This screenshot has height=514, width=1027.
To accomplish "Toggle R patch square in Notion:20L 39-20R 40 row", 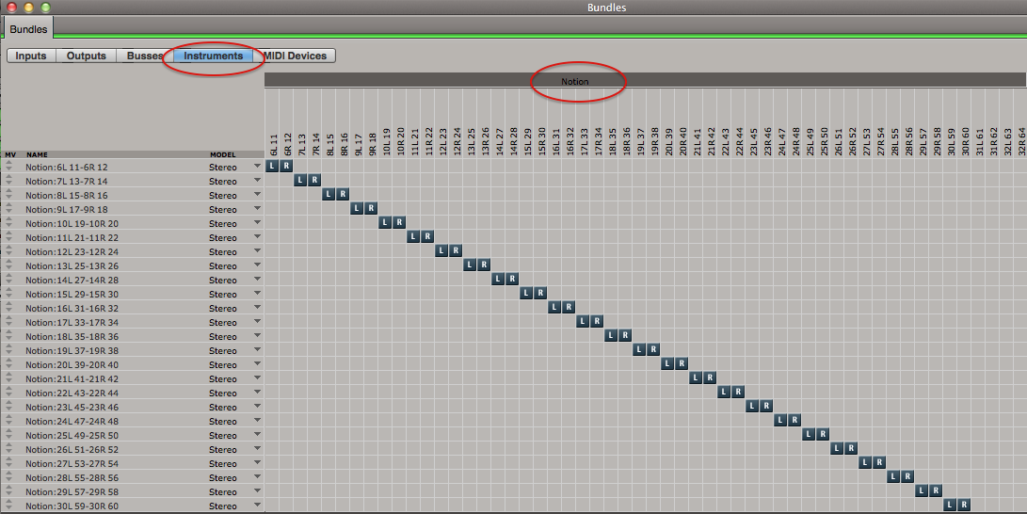I will tap(682, 363).
